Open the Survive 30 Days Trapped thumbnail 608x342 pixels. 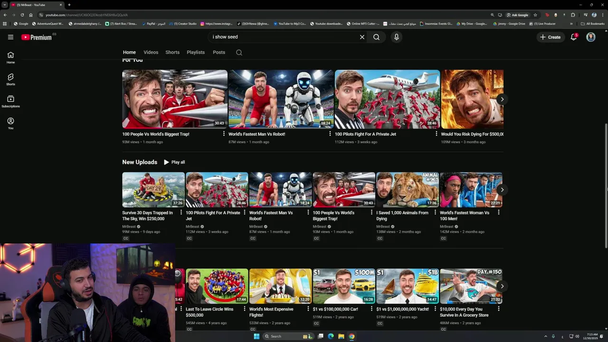(x=153, y=190)
